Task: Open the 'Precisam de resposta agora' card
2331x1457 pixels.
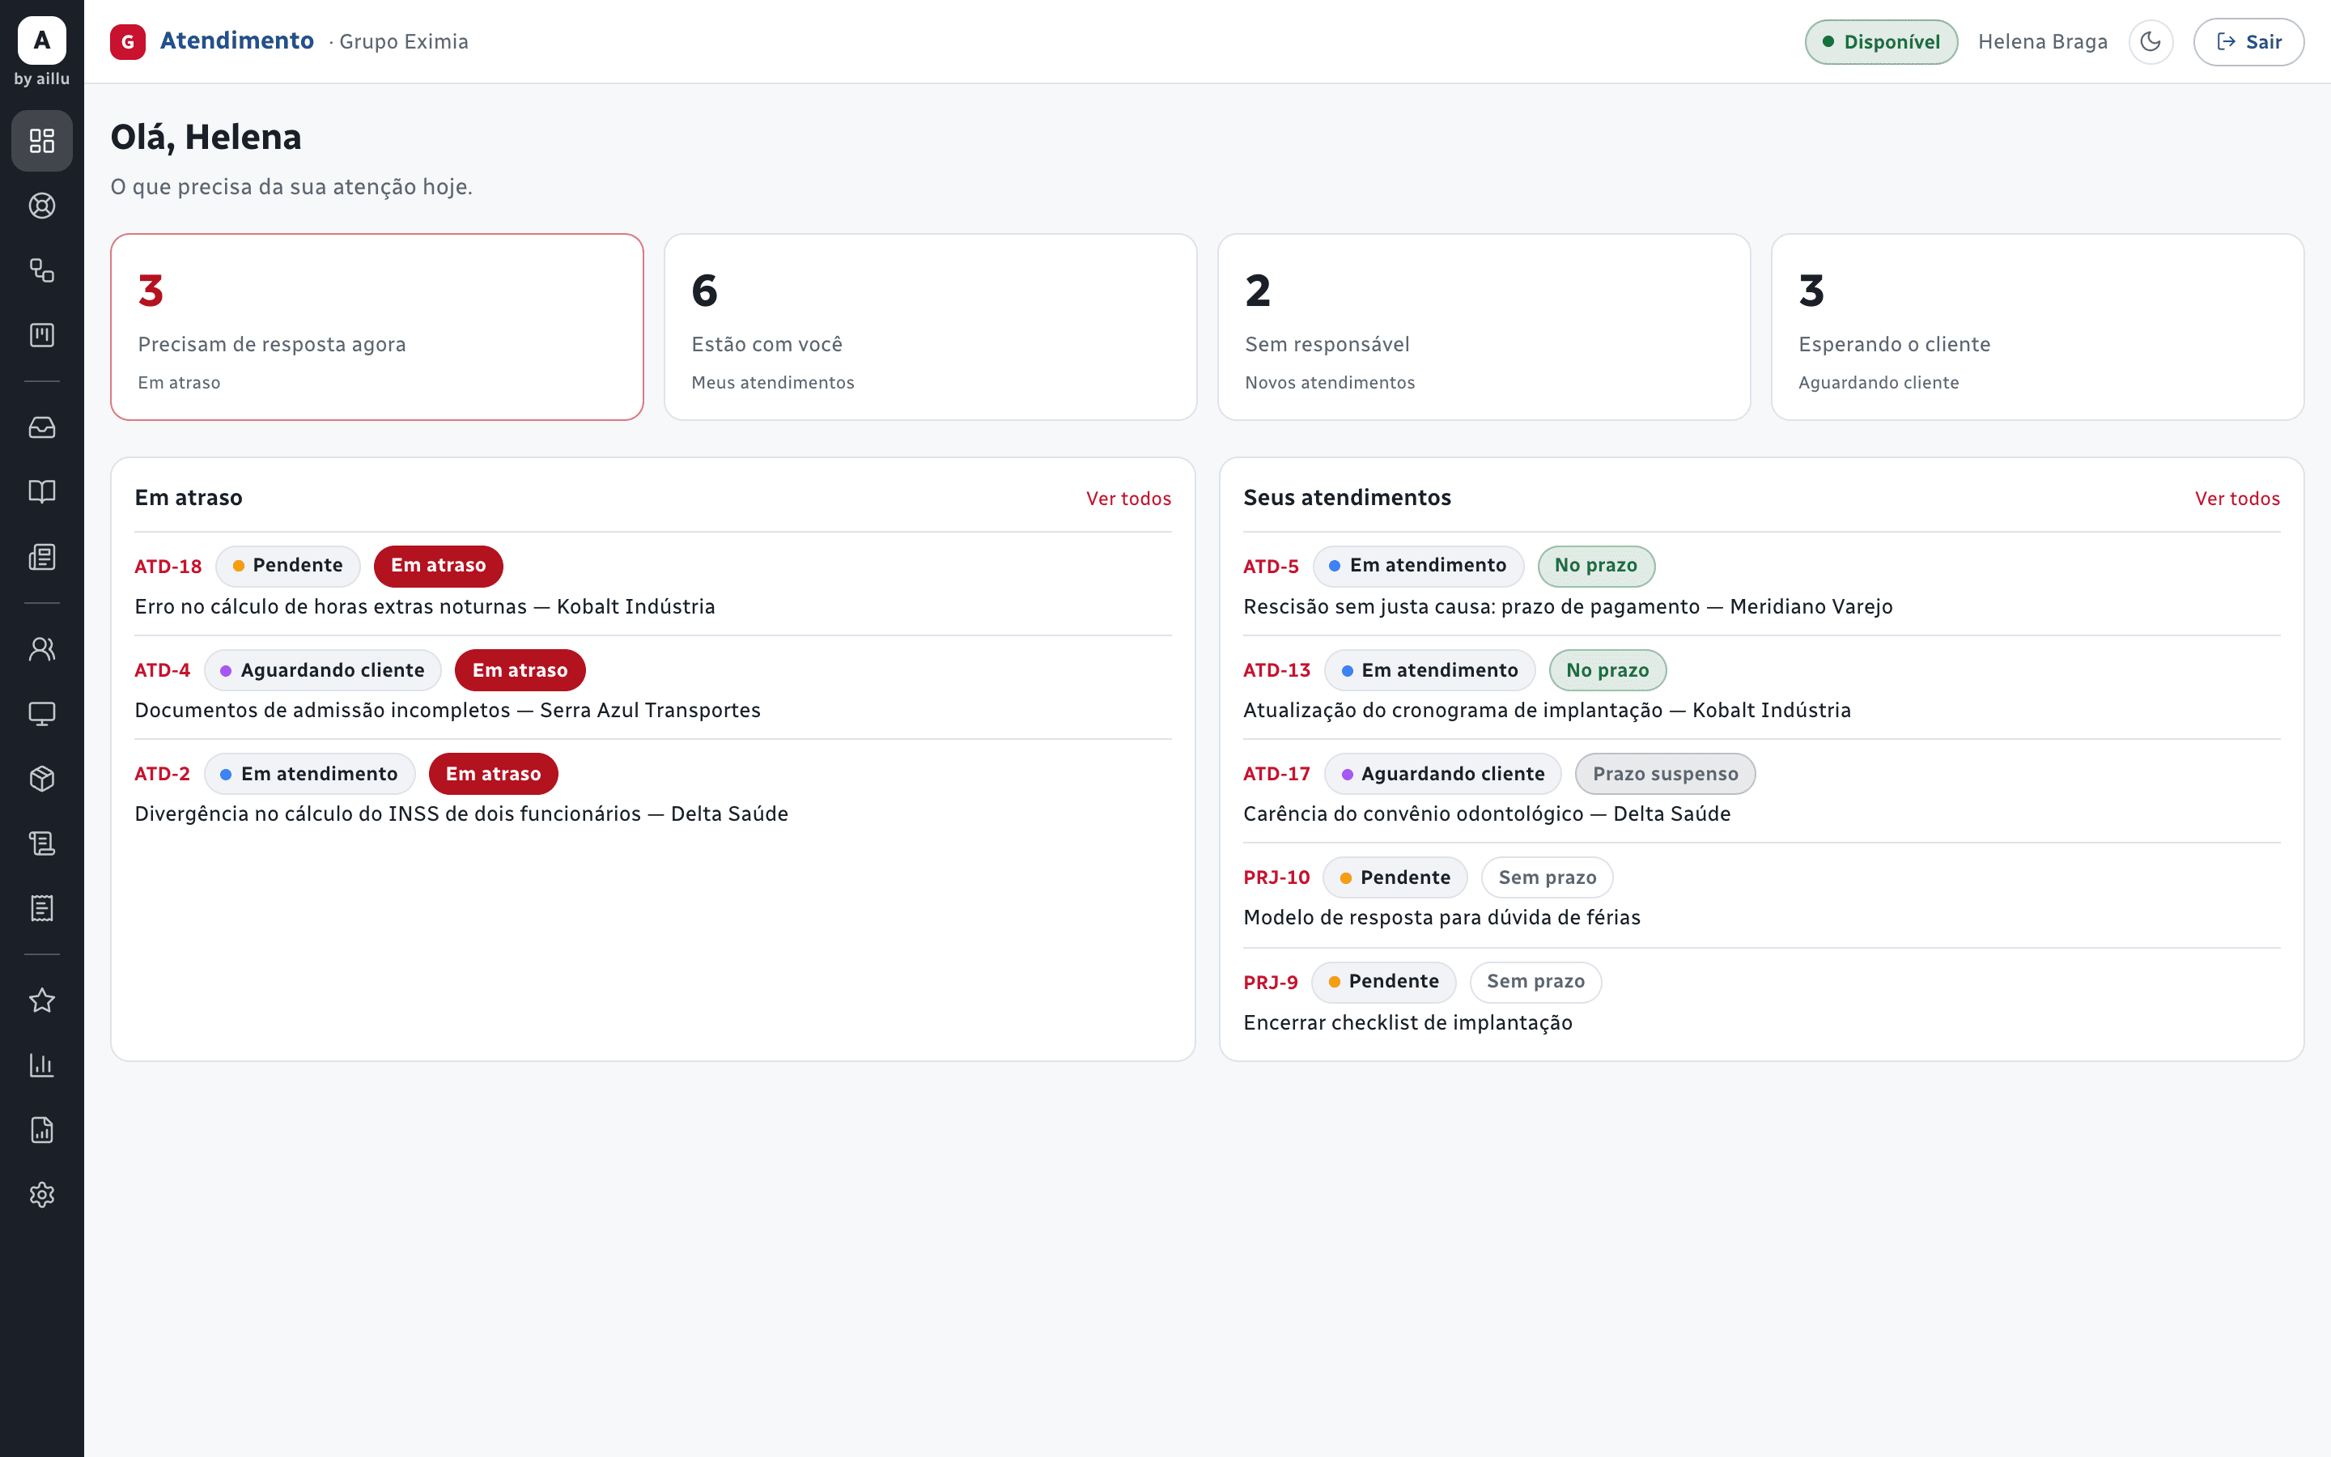Action: [376, 327]
